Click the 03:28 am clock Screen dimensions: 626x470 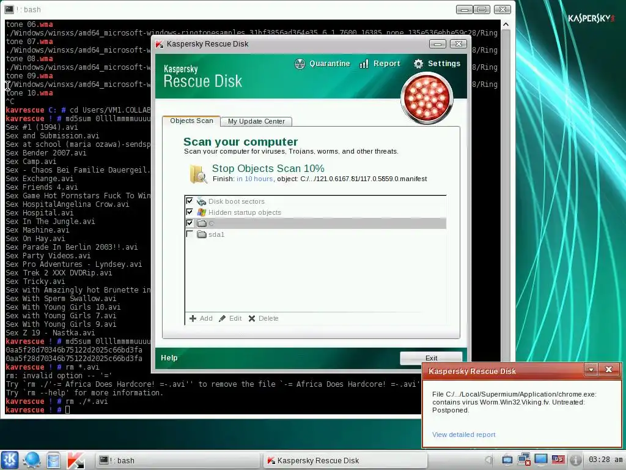[x=605, y=460]
